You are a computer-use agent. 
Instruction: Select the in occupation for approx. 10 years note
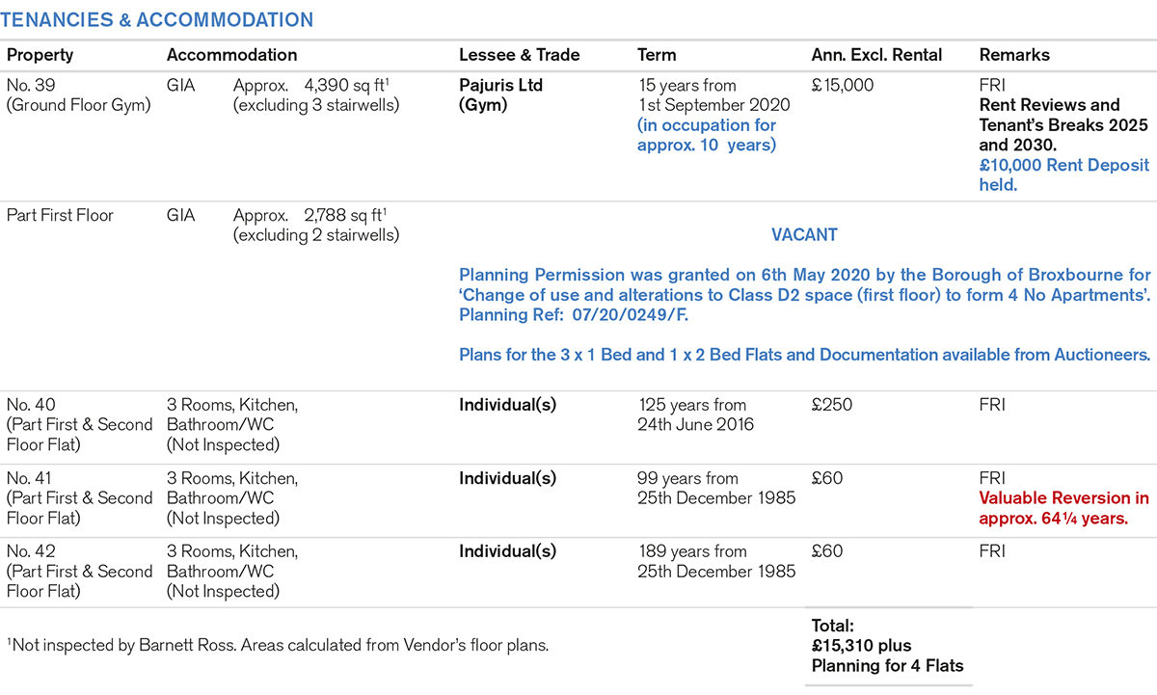click(706, 135)
